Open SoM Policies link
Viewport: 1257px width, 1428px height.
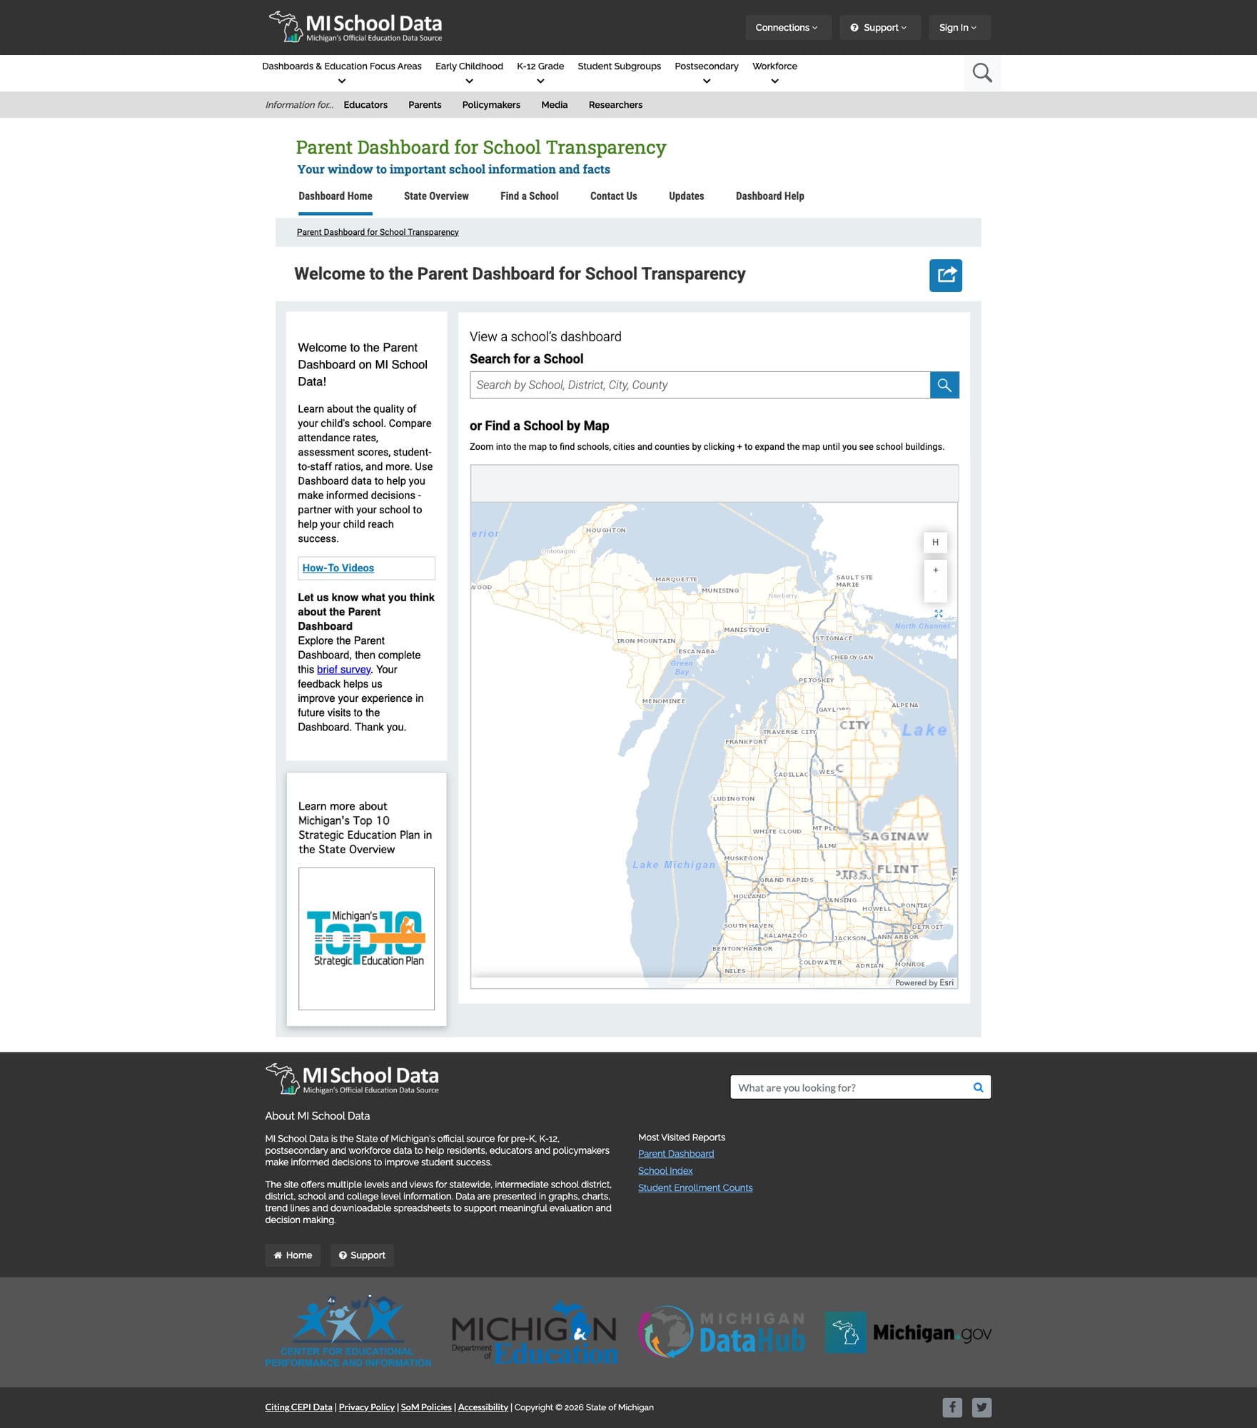[x=426, y=1407]
